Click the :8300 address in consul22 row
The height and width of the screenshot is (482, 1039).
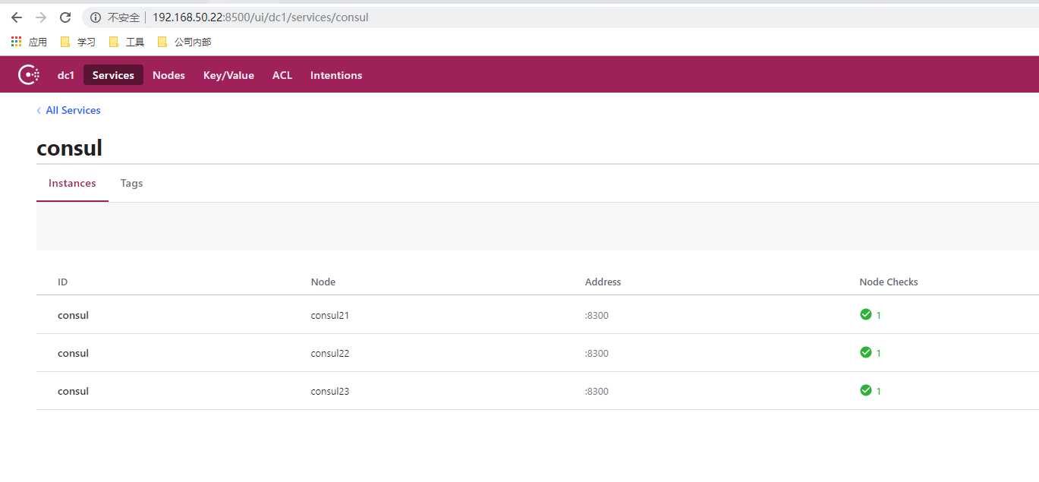(597, 353)
